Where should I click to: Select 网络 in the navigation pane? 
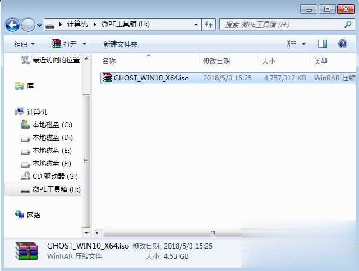point(34,215)
